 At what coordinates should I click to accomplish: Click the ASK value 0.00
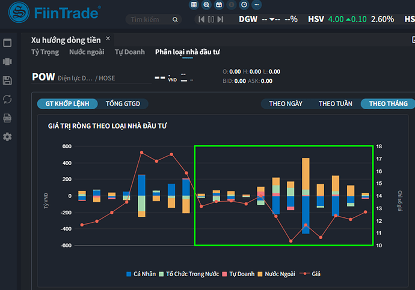click(266, 81)
